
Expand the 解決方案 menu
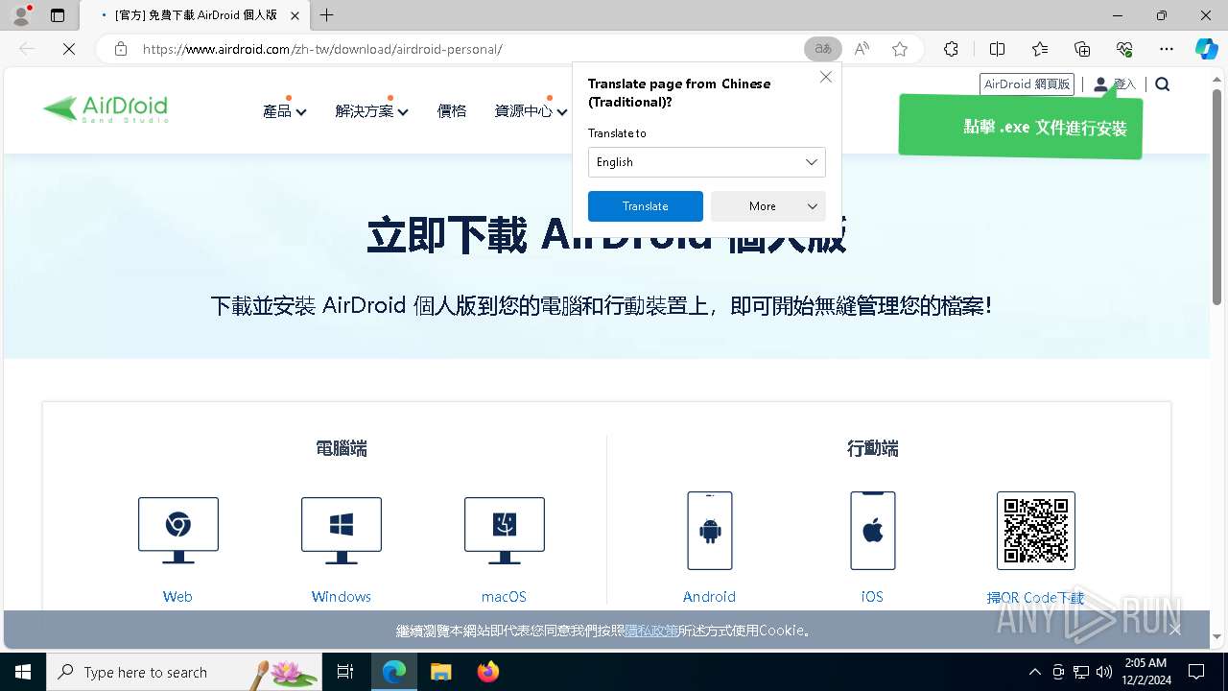372,111
